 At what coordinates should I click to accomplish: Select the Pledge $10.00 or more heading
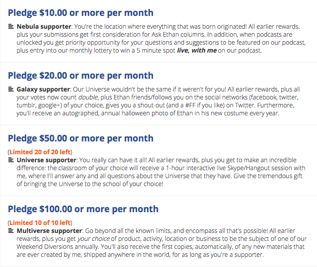(80, 12)
